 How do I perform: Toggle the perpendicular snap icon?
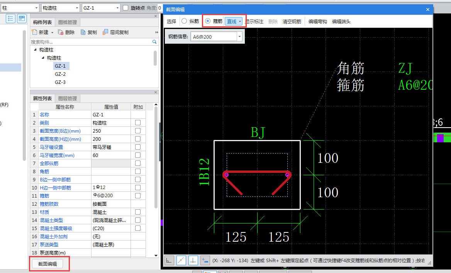[193, 261]
